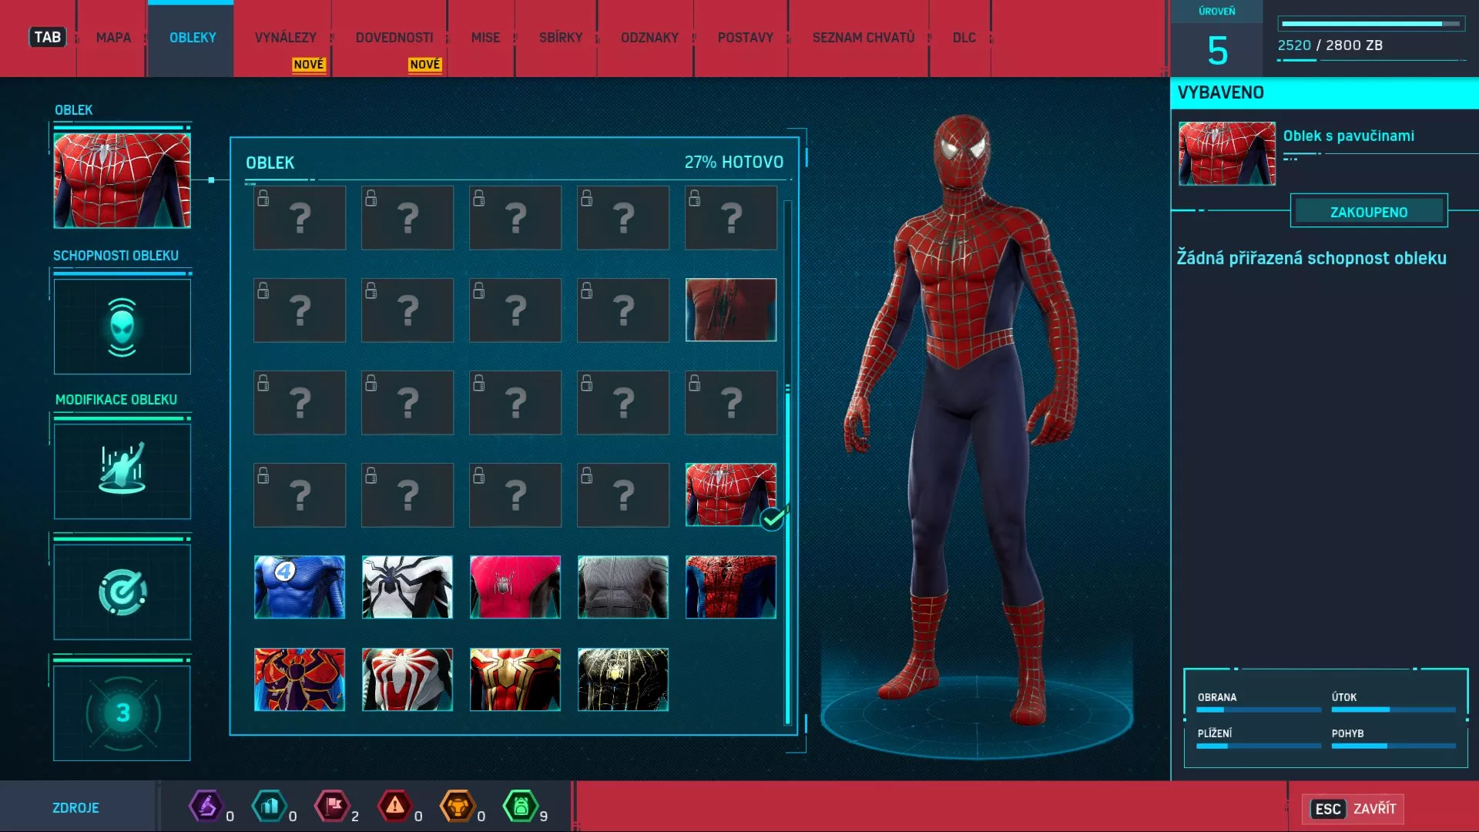Select the blue Fantastic Four suit thumbnail
Screen dimensions: 1479x832
pos(299,587)
